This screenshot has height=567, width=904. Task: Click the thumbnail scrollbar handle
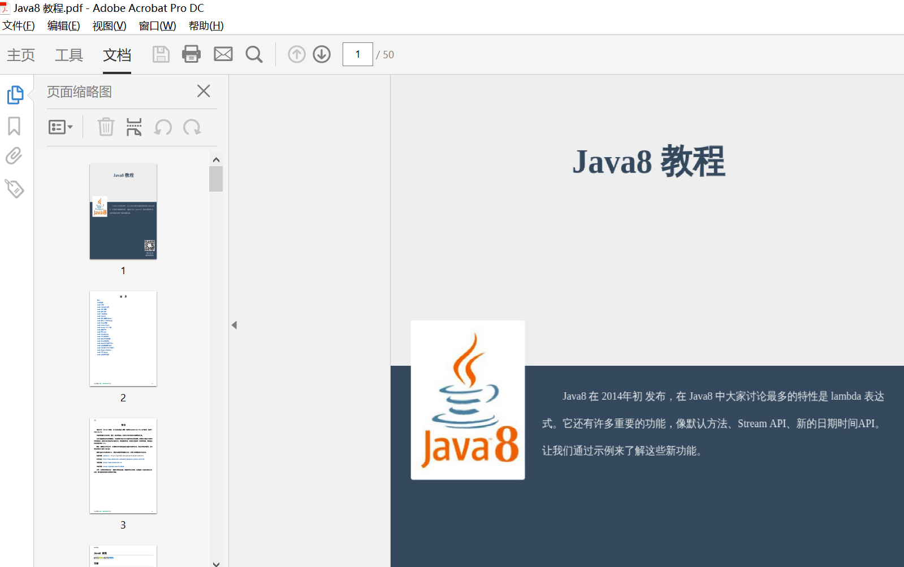(216, 179)
